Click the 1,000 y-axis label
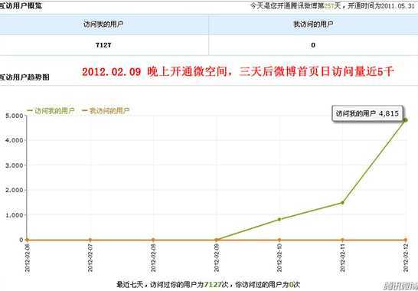The height and width of the screenshot is (291, 418). coord(15,215)
